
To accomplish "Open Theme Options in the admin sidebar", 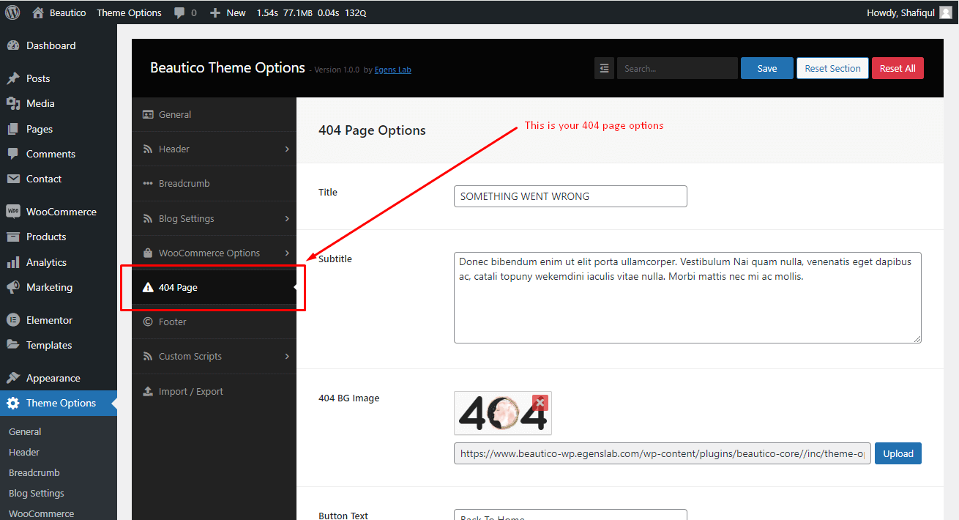I will pos(59,403).
